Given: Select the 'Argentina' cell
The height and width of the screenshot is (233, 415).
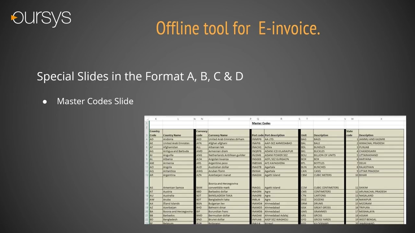Looking at the screenshot, I should [x=178, y=175].
